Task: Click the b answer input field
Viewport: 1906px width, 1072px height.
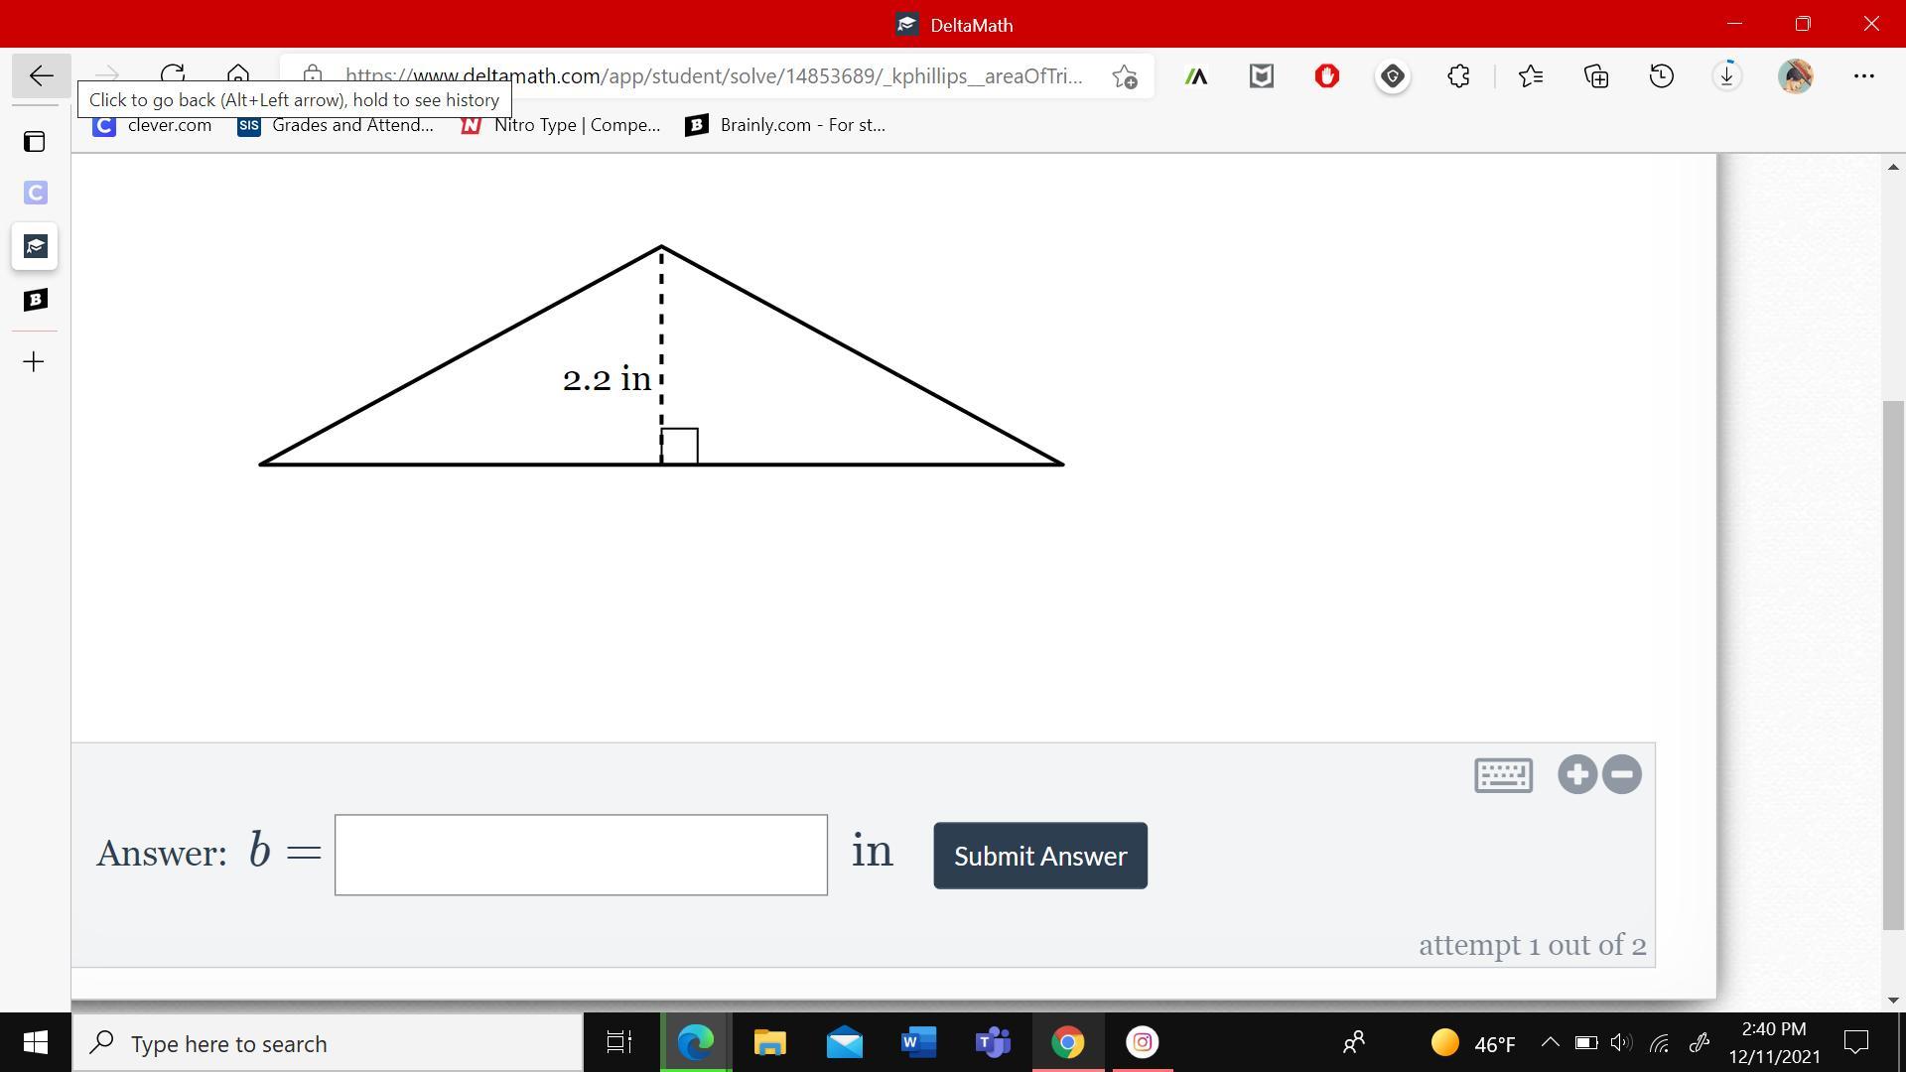Action: 581,855
